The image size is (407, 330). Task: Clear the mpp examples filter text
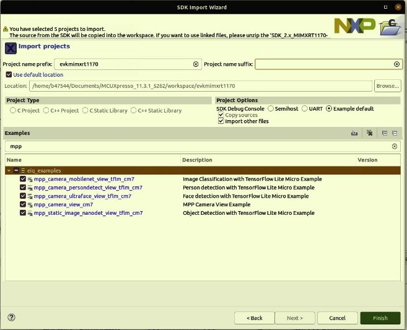click(394, 146)
